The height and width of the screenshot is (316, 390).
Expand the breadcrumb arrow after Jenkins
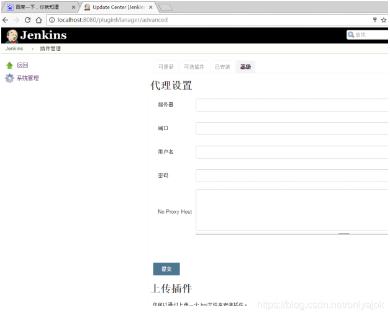pyautogui.click(x=32, y=49)
